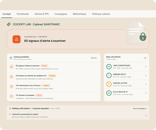
Task: Click the locked document illustration
Action: pos(136,33)
